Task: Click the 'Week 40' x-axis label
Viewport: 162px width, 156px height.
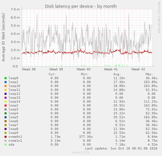Action: (83, 69)
